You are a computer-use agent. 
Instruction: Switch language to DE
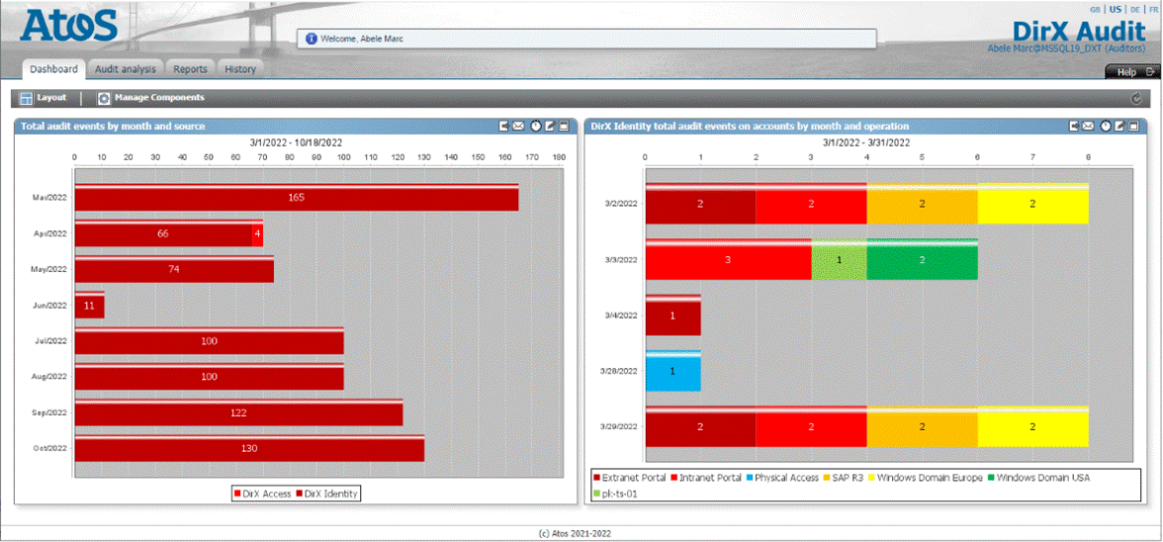click(1135, 9)
